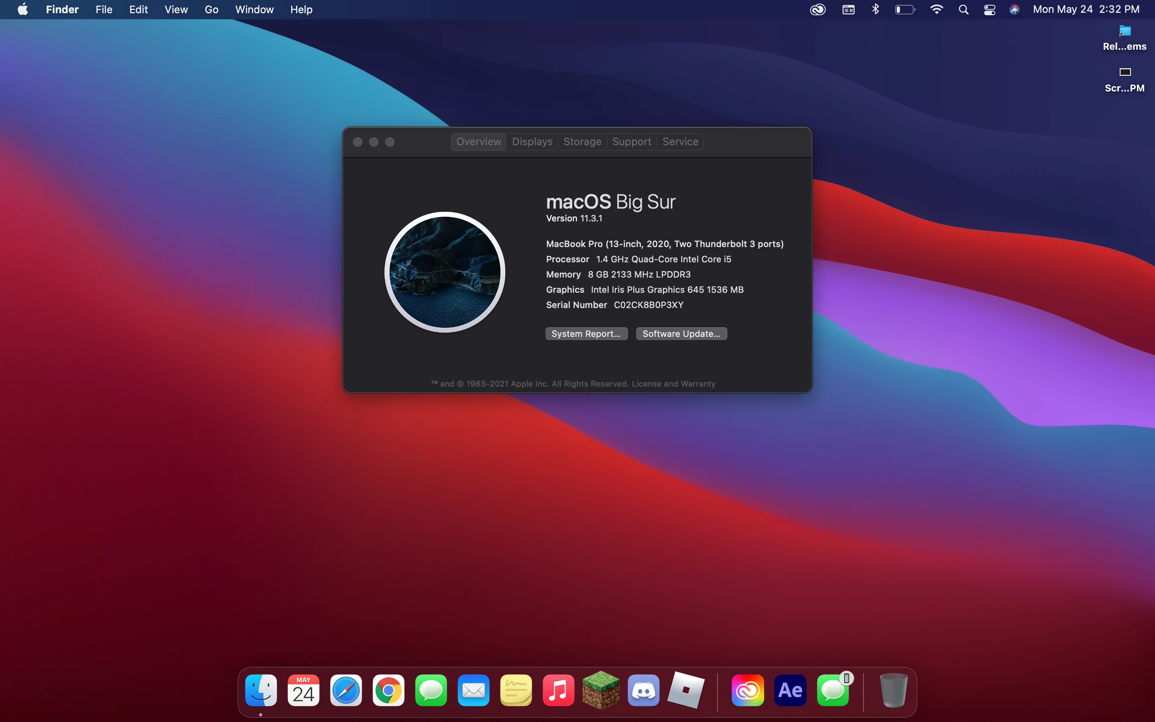This screenshot has width=1155, height=722.
Task: Open the Music app in dock
Action: click(x=558, y=690)
